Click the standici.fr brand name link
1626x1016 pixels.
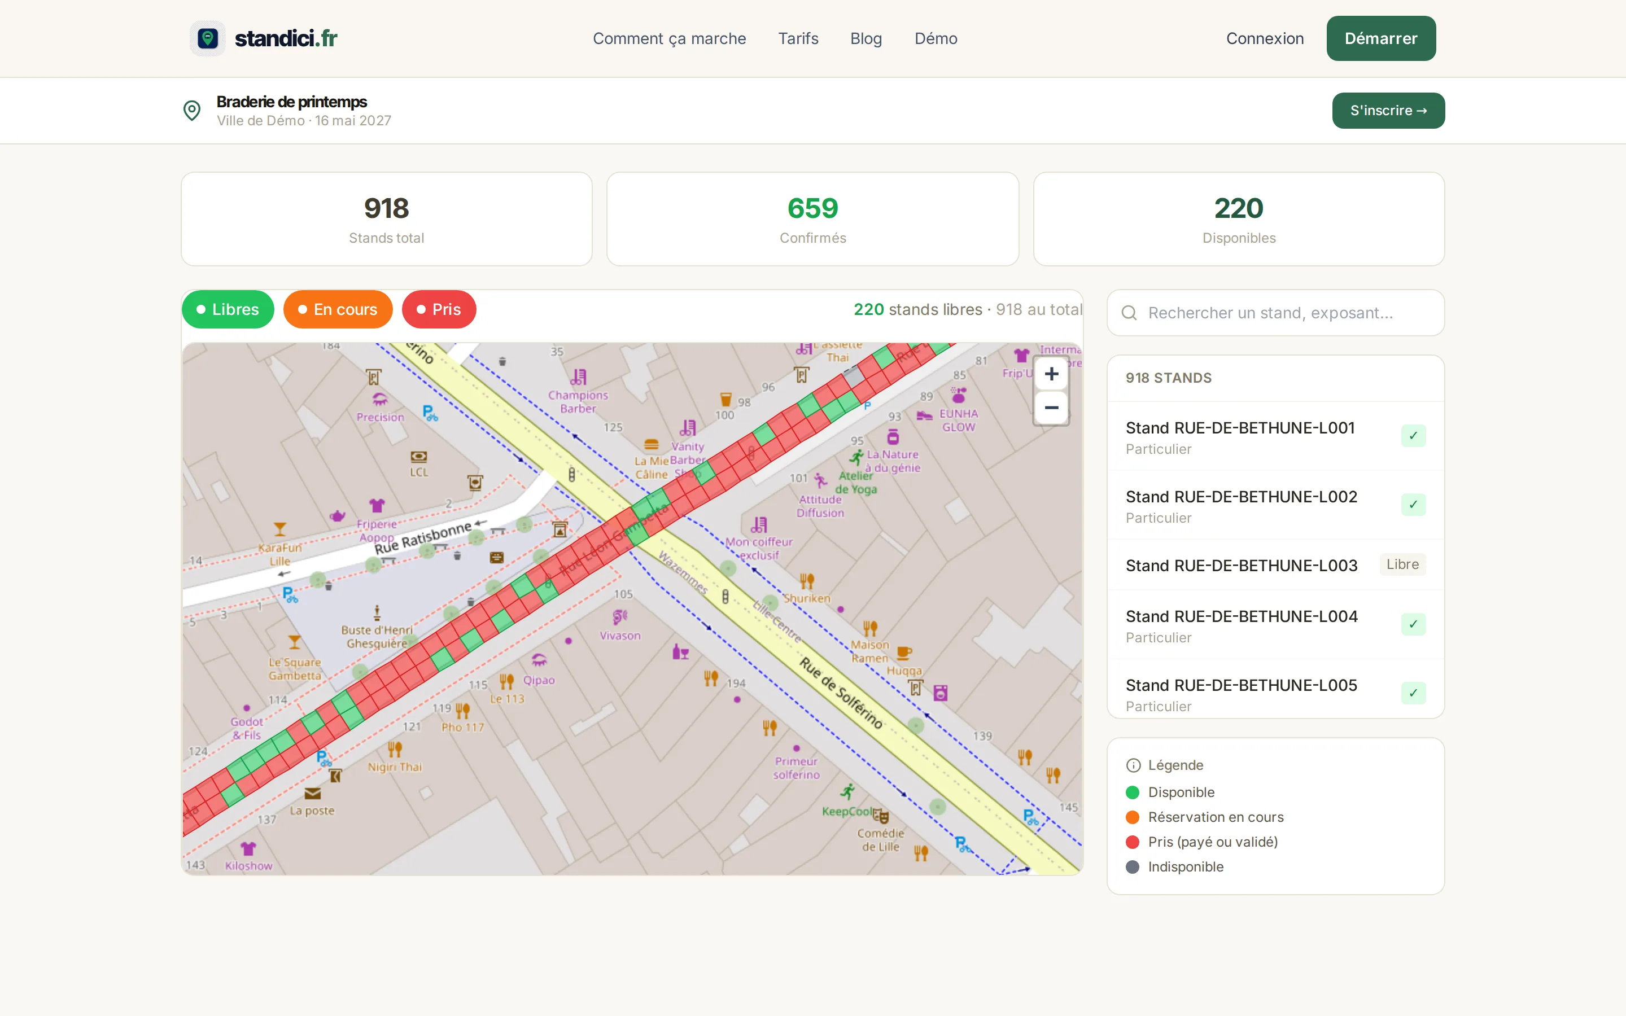point(286,38)
